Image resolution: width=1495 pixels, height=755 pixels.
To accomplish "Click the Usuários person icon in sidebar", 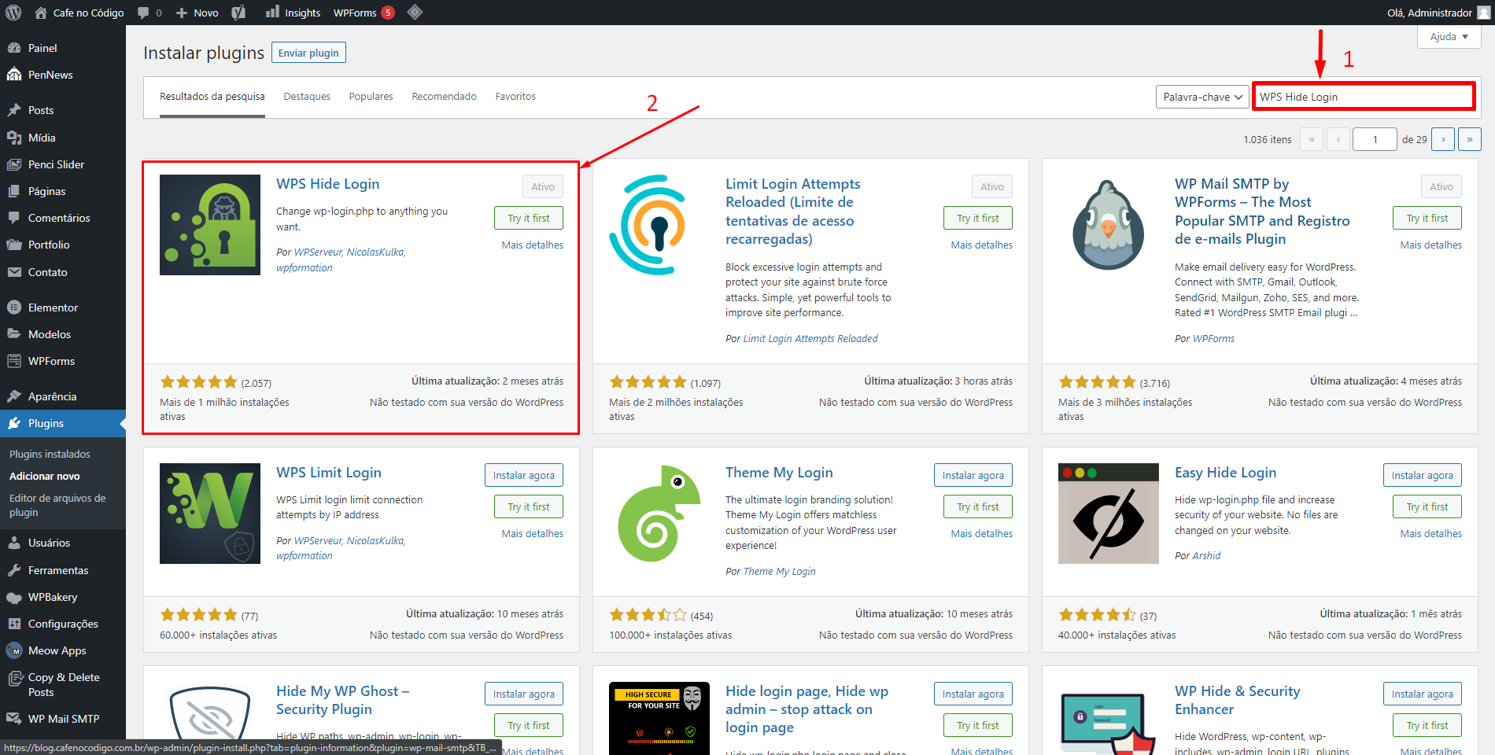I will pyautogui.click(x=14, y=543).
